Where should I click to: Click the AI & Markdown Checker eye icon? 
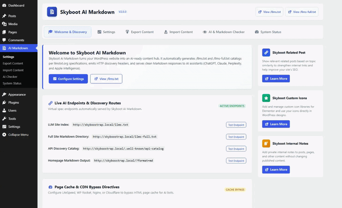click(205, 32)
